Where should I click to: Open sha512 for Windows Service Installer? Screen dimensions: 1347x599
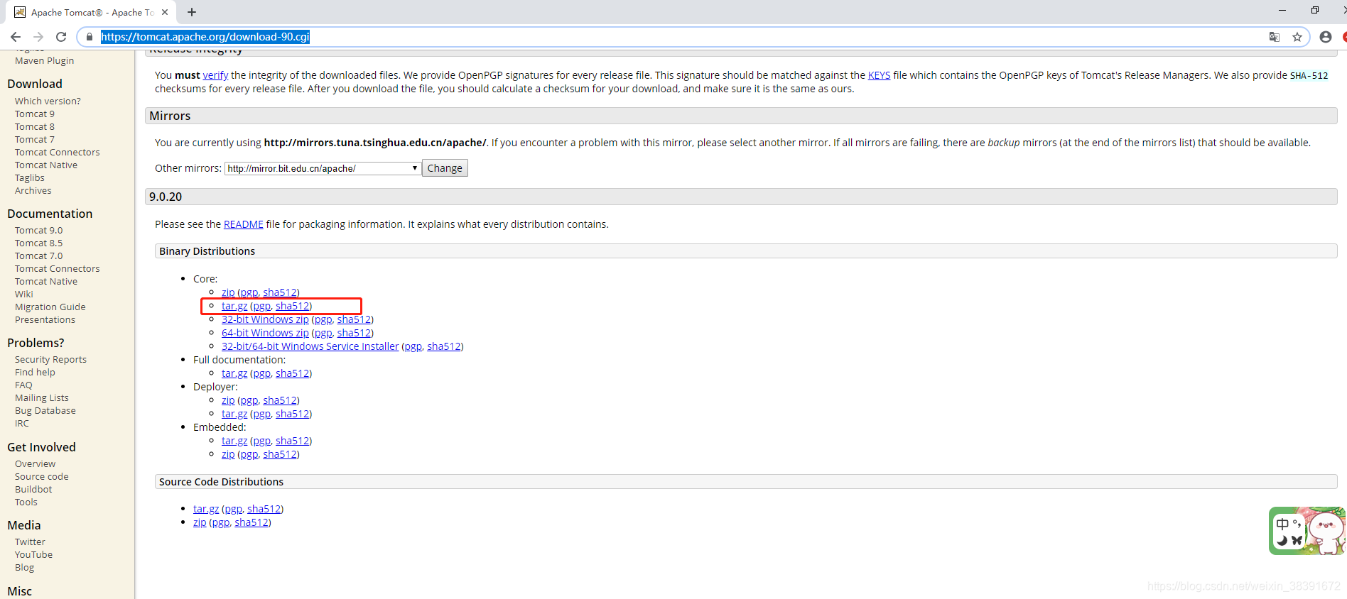[x=443, y=346]
